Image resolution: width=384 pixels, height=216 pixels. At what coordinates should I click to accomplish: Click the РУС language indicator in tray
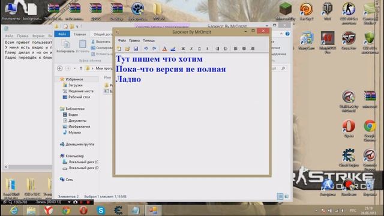tap(353, 211)
